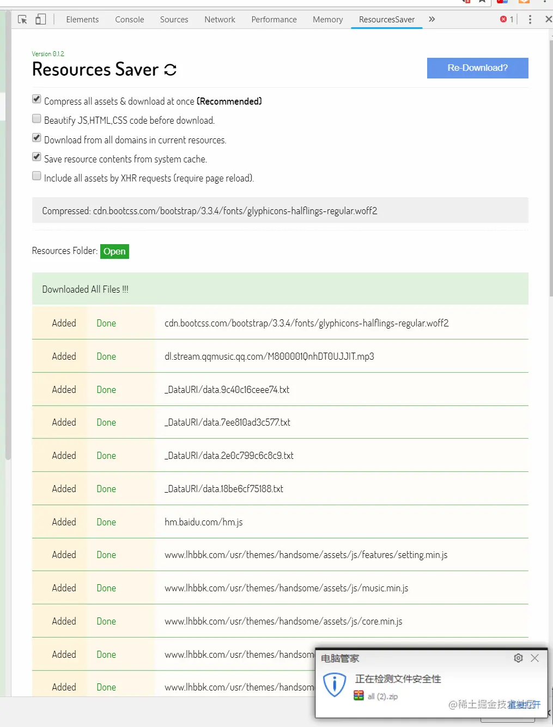The image size is (553, 727).
Task: Open the Sources tab
Action: pyautogui.click(x=174, y=20)
